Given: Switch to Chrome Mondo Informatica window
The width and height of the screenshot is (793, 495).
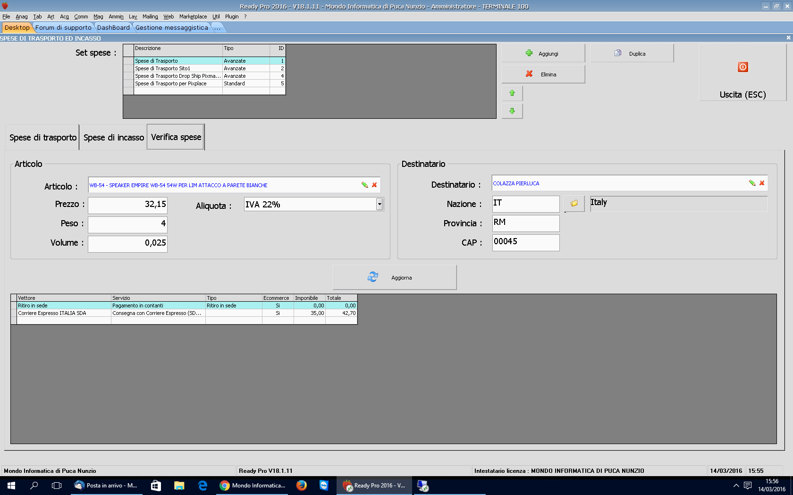Looking at the screenshot, I should [x=253, y=485].
